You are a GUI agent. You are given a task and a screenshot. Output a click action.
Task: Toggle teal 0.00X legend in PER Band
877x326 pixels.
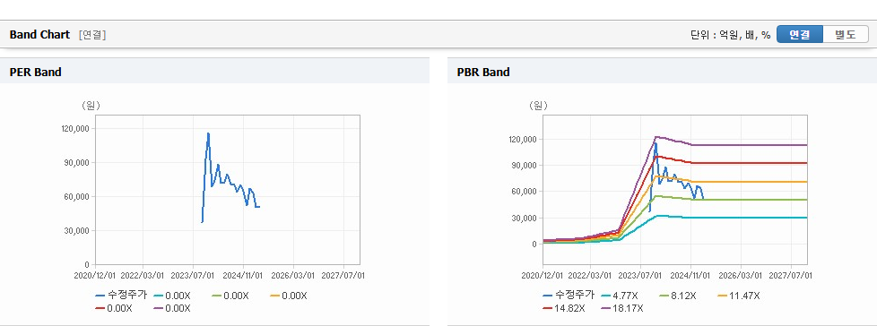[x=173, y=296]
